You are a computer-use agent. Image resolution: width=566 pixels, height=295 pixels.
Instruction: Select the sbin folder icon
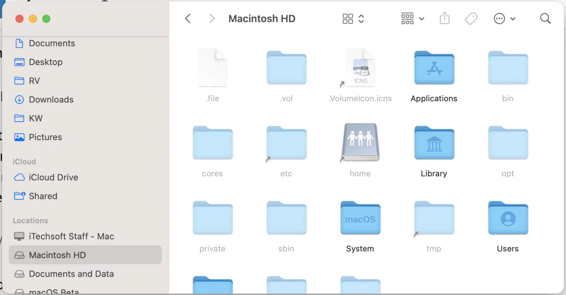click(287, 218)
